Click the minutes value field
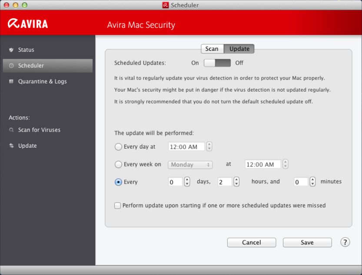 pos(301,182)
